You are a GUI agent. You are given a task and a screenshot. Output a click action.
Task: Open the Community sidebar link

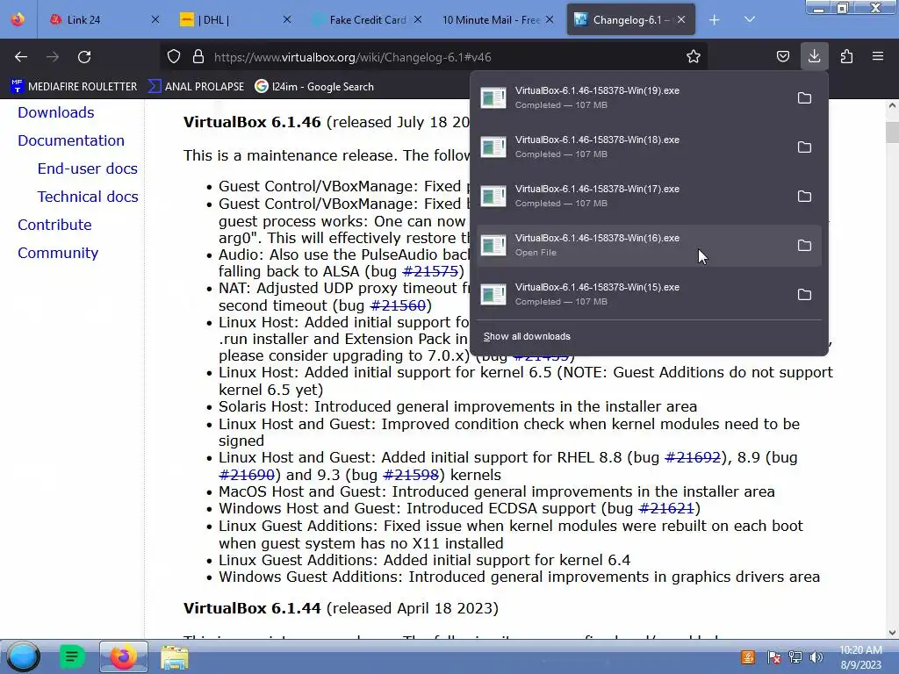tap(58, 253)
